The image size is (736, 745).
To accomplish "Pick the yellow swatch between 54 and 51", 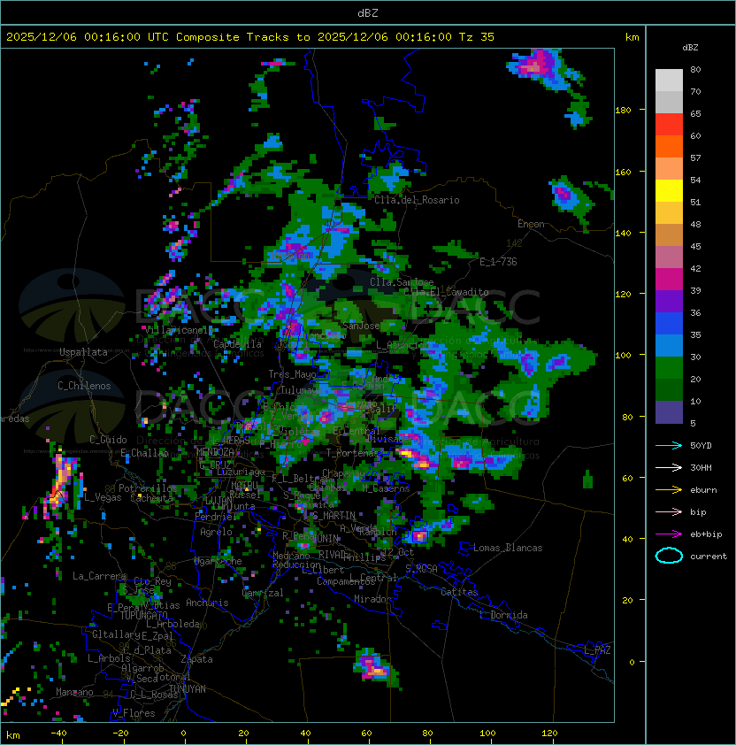I will 669,191.
